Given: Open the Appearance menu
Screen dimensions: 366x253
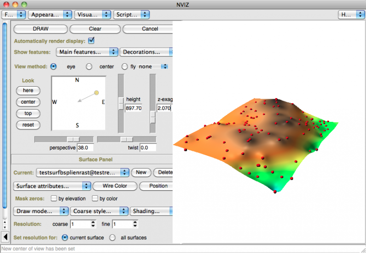Looking at the screenshot, I should 50,15.
